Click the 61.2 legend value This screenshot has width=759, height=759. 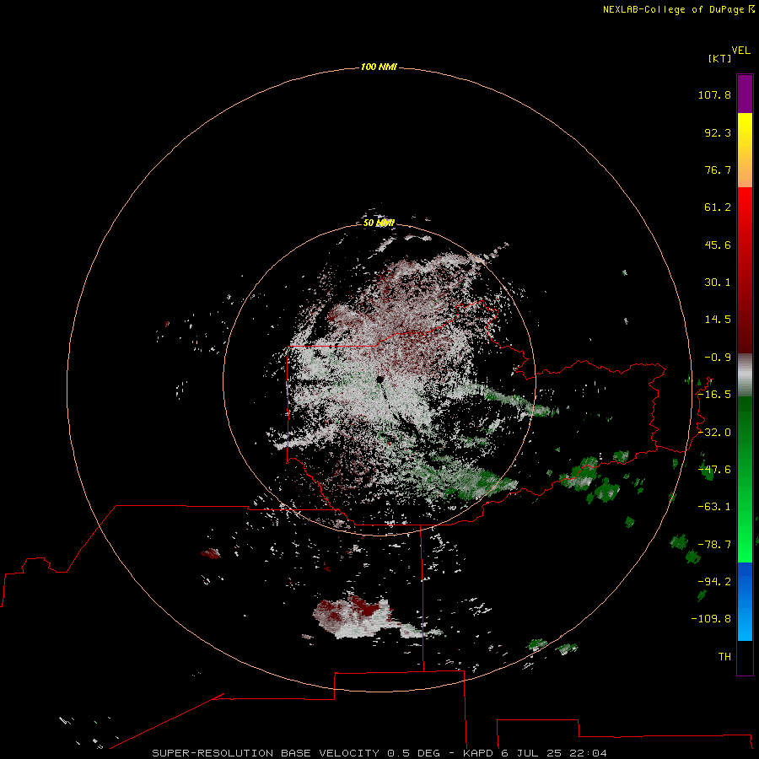tap(718, 207)
